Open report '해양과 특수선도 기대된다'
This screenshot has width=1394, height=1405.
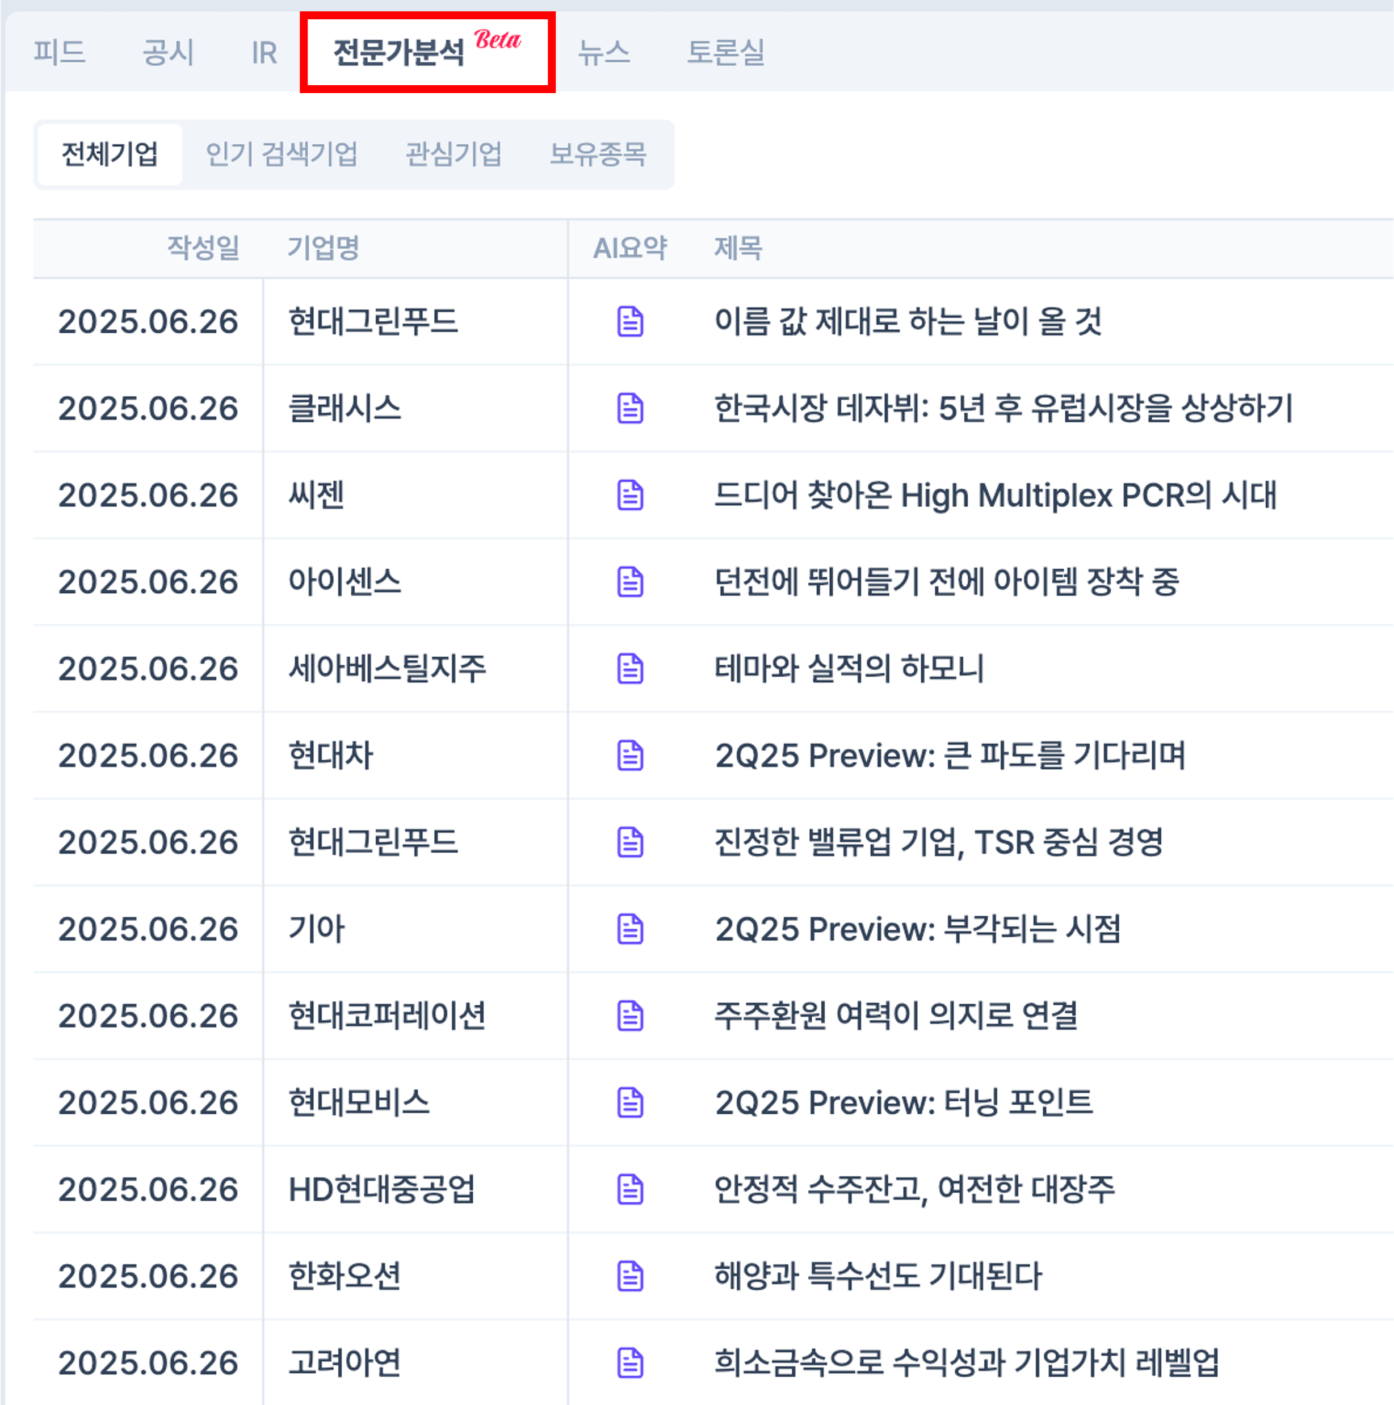[877, 1276]
